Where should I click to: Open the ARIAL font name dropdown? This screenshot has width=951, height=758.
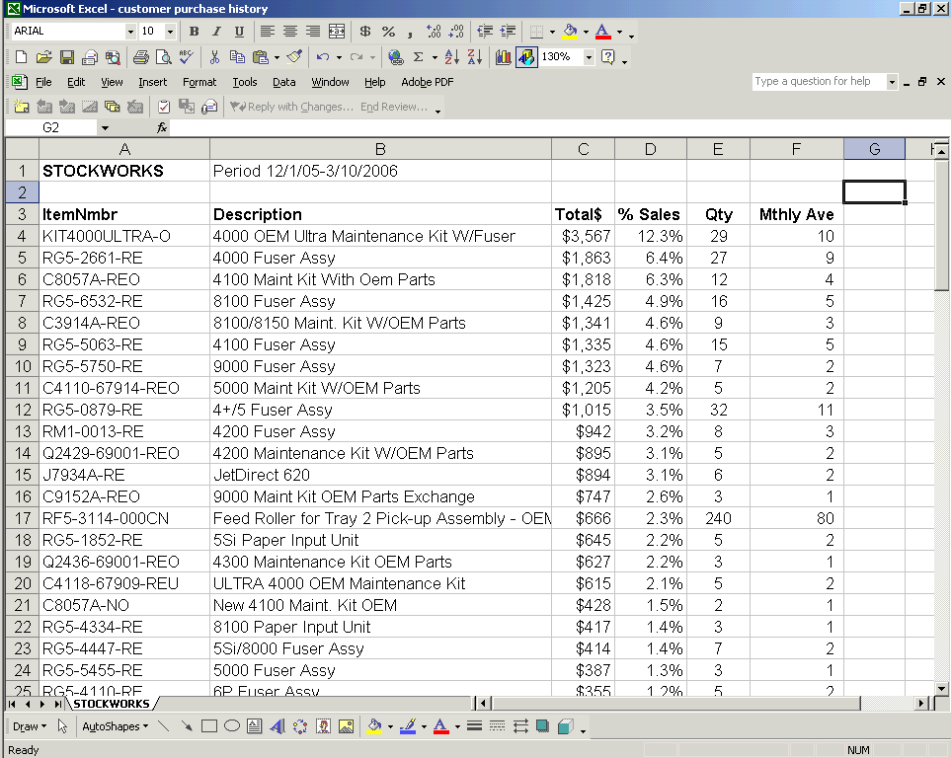(130, 32)
